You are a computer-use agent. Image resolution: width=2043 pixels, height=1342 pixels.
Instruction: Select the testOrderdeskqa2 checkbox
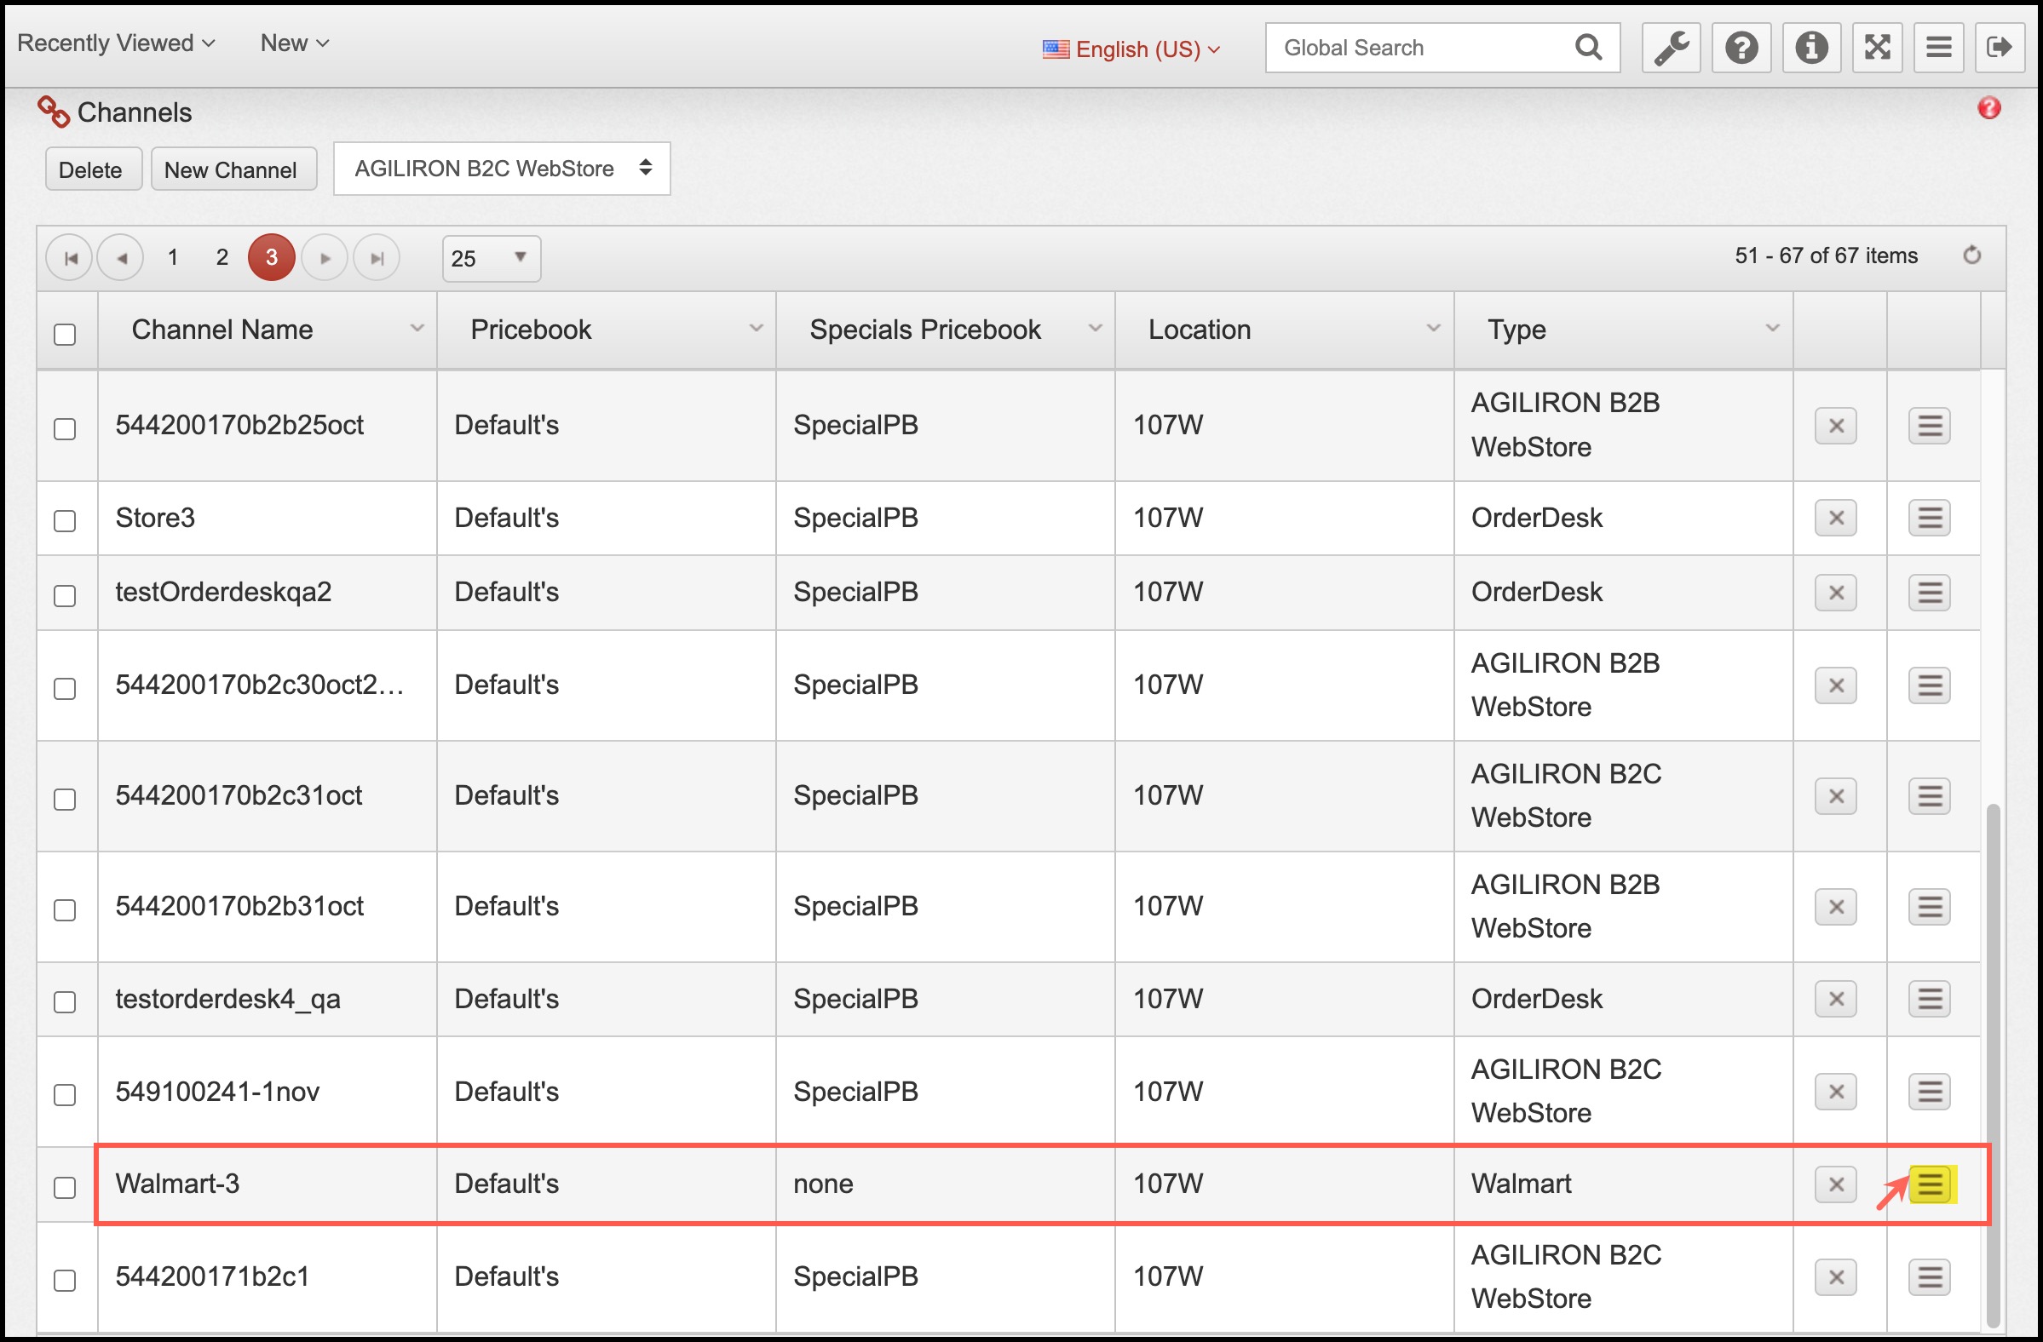[x=66, y=595]
